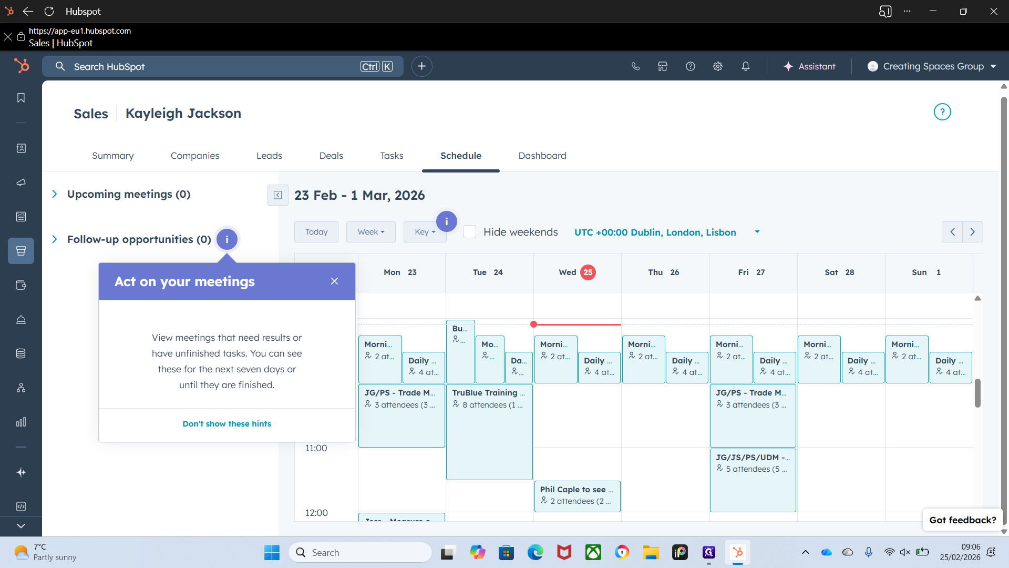Click the Windows taskbar Search box
The width and height of the screenshot is (1009, 568).
(x=361, y=552)
